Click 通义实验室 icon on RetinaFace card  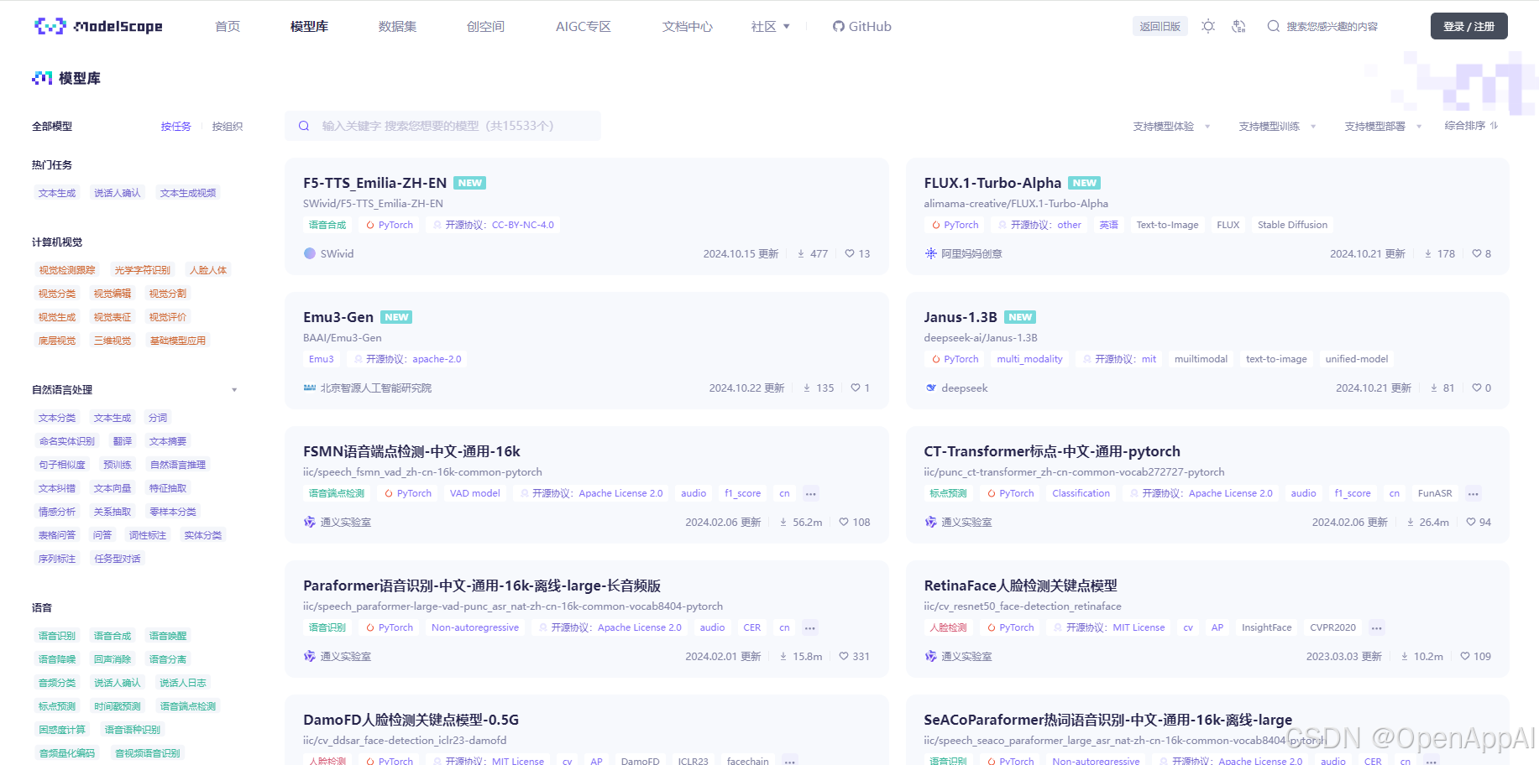(x=930, y=656)
